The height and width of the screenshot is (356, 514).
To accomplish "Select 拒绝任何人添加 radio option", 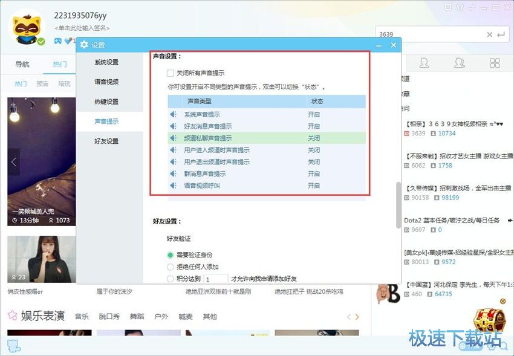I will pyautogui.click(x=170, y=267).
